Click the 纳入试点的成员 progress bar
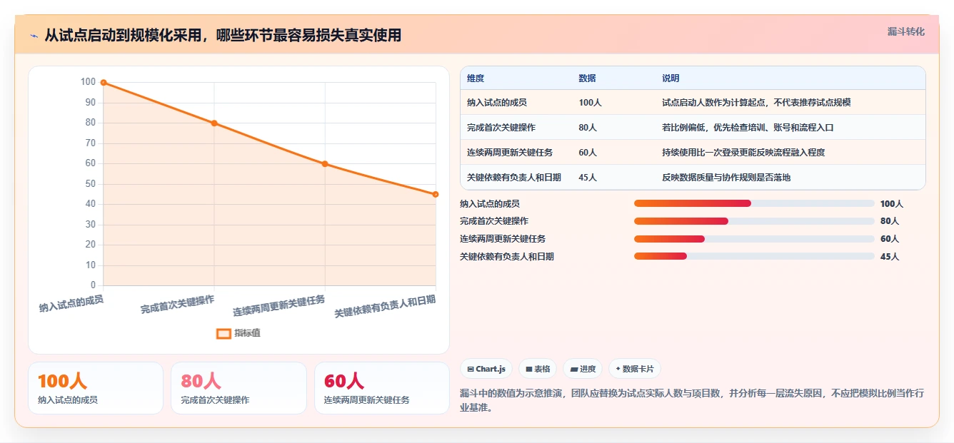Screen dimensions: 954x443 click(x=754, y=203)
